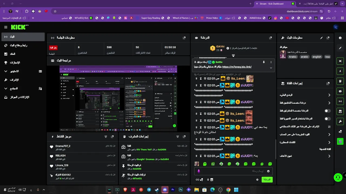This screenshot has width=346, height=194.
Task: Expand the الاستديو sidebar section
Action: pos(23,71)
